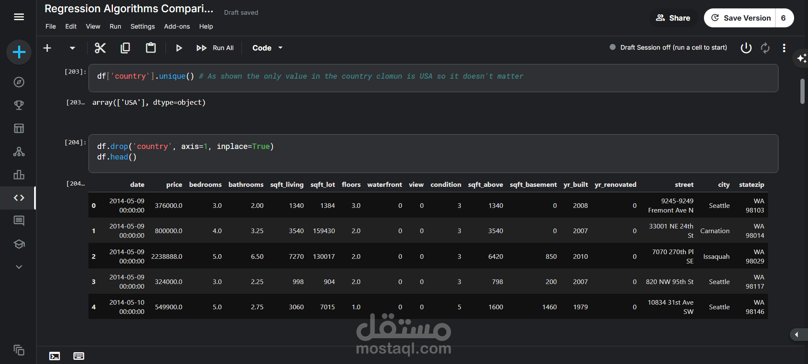Open the Competitions trophy icon in sidebar
This screenshot has height=364, width=808.
[19, 105]
